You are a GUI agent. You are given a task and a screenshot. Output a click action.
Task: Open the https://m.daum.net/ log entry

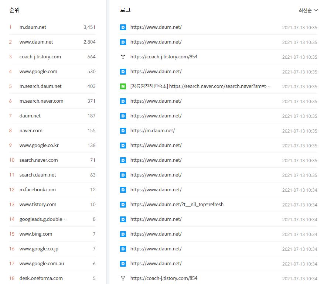(x=153, y=131)
